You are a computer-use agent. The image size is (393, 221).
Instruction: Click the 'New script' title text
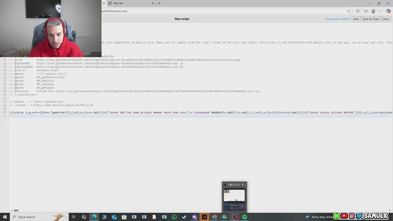[182, 19]
